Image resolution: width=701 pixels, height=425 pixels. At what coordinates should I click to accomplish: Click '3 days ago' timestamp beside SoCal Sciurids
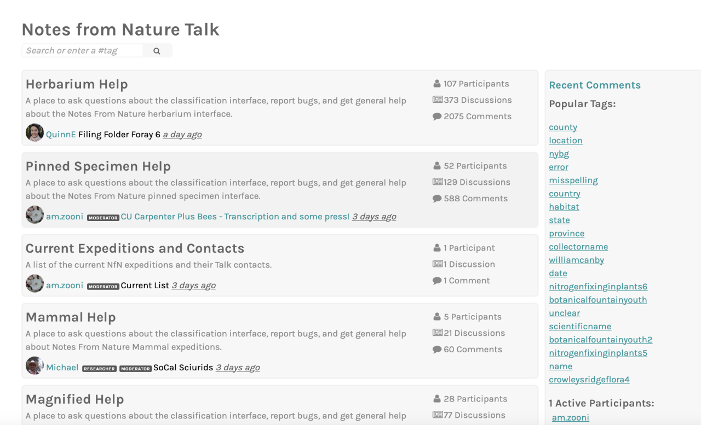[238, 368]
